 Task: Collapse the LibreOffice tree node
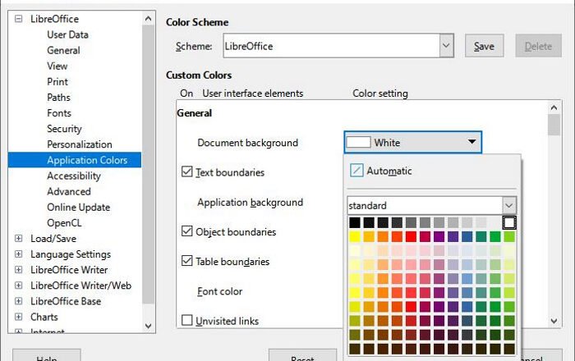point(18,19)
